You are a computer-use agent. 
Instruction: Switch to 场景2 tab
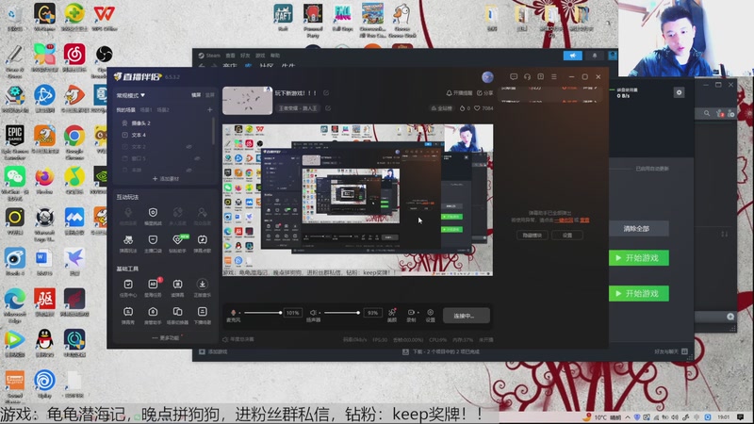coord(163,110)
